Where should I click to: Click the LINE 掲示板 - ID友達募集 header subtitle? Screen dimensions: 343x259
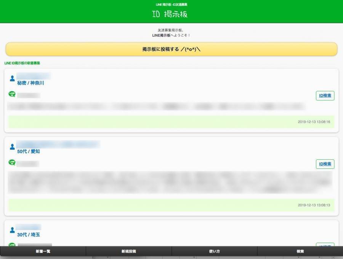171,5
